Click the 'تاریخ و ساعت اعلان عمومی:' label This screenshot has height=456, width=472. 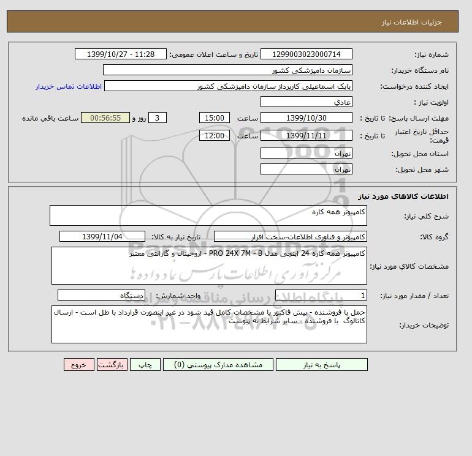click(x=214, y=54)
